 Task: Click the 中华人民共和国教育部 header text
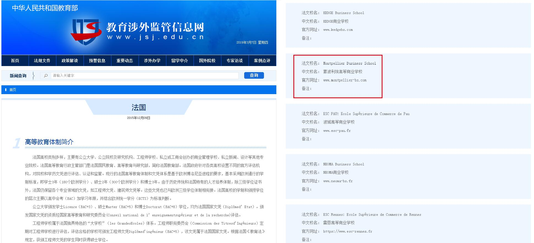tap(45, 8)
